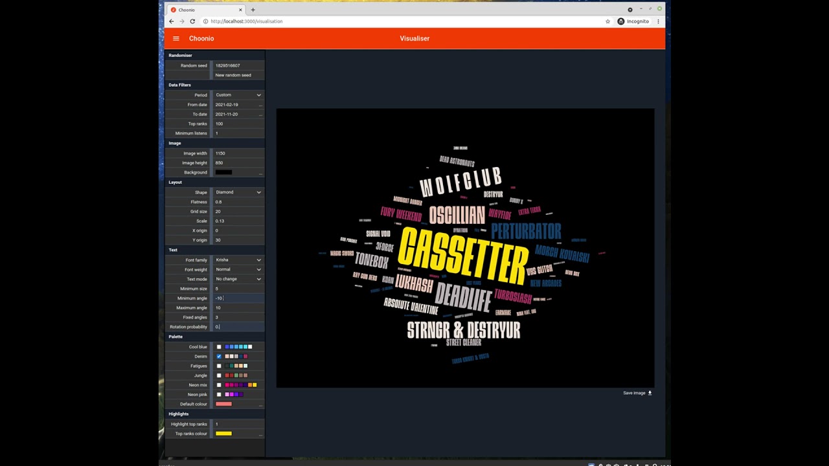Enable the Neon mix palette checkbox

219,385
